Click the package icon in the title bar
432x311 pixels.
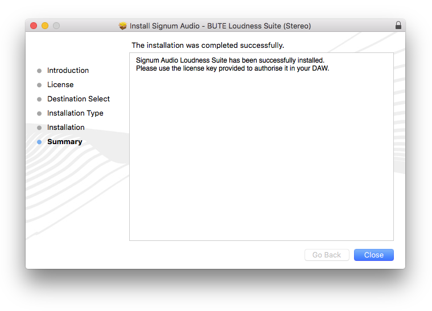pos(123,26)
